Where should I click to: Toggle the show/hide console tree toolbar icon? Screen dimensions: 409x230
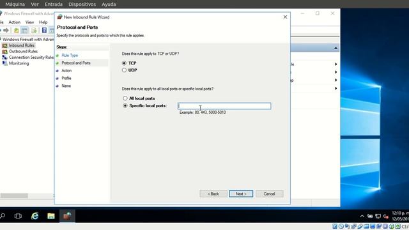[24, 31]
